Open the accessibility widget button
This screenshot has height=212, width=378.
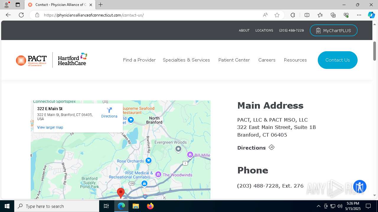360,187
